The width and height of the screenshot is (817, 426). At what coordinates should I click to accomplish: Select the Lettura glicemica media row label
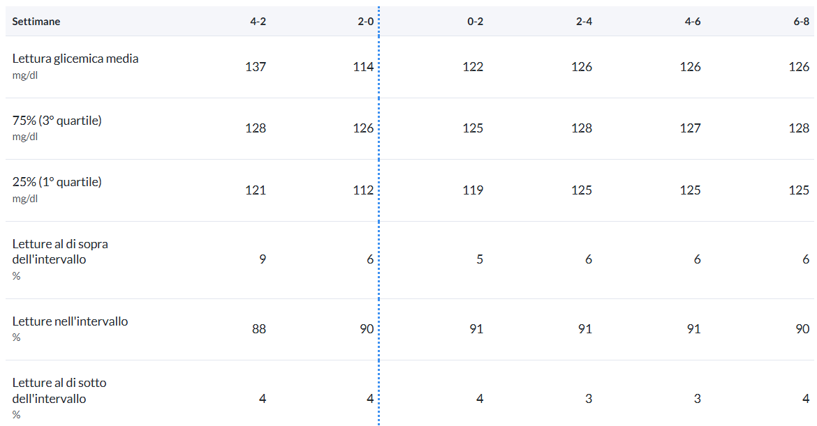75,59
